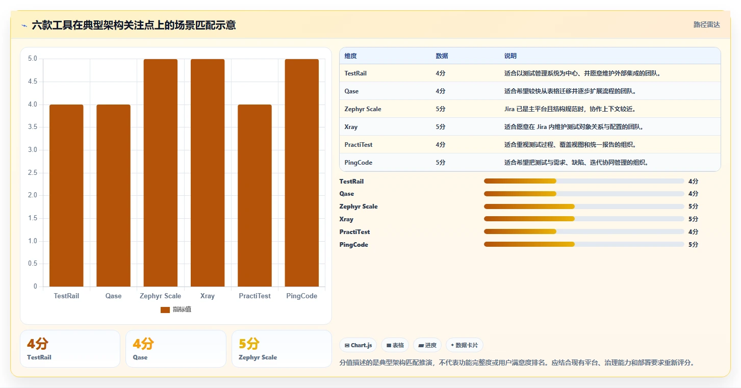
Task: Click the 2.5 tick on the y-axis
Action: click(x=32, y=172)
